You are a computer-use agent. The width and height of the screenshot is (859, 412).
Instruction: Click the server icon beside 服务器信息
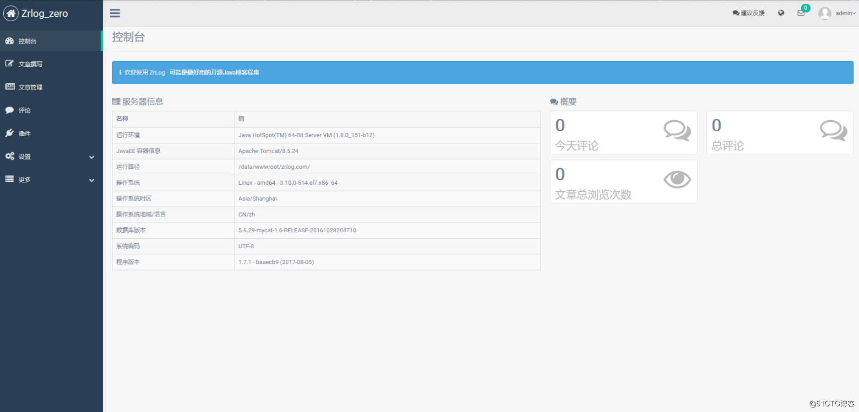(116, 102)
